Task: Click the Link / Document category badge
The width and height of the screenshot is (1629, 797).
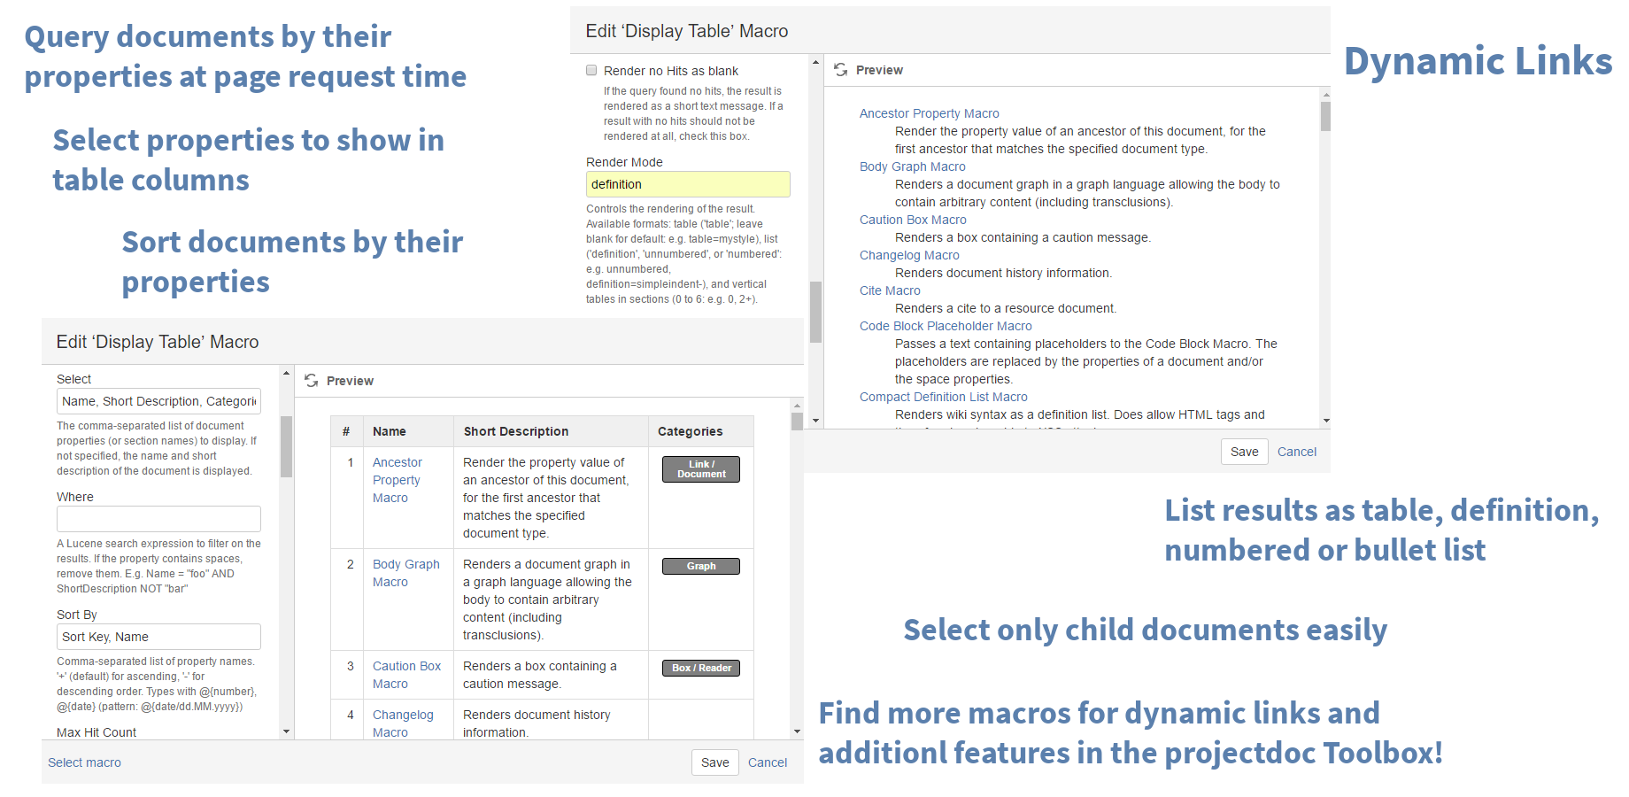Action: [700, 468]
